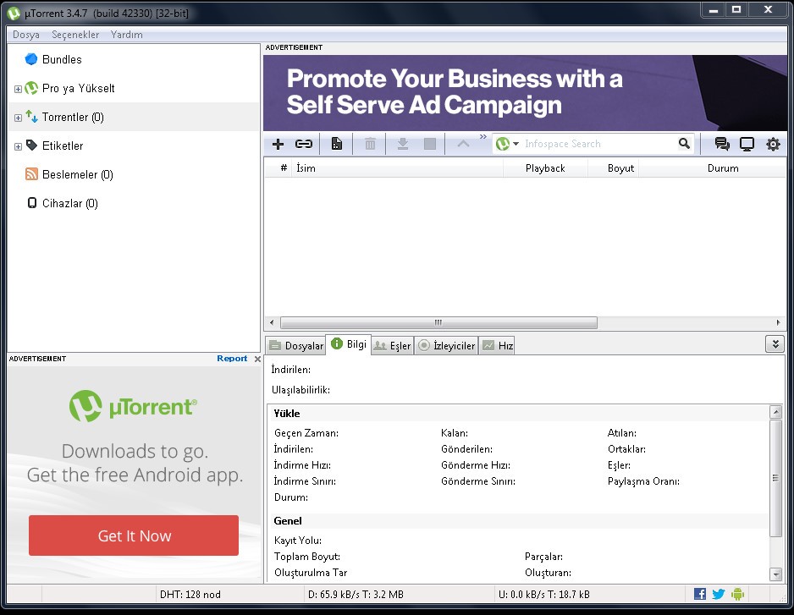Image resolution: width=794 pixels, height=615 pixels.
Task: Switch to the Dosyalar tab
Action: tap(296, 345)
